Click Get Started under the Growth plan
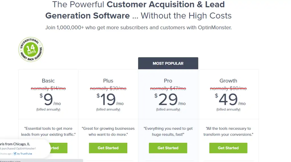The height and width of the screenshot is (162, 291). 228,148
